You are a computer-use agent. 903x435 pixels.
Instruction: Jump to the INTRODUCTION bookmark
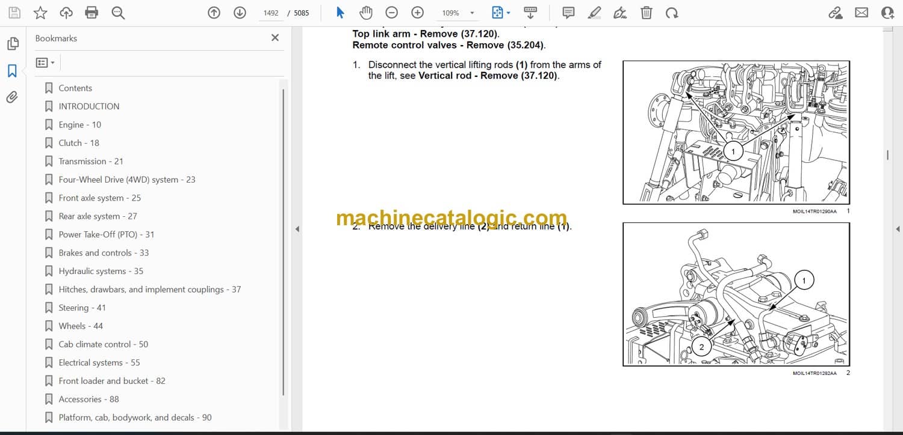pos(89,106)
